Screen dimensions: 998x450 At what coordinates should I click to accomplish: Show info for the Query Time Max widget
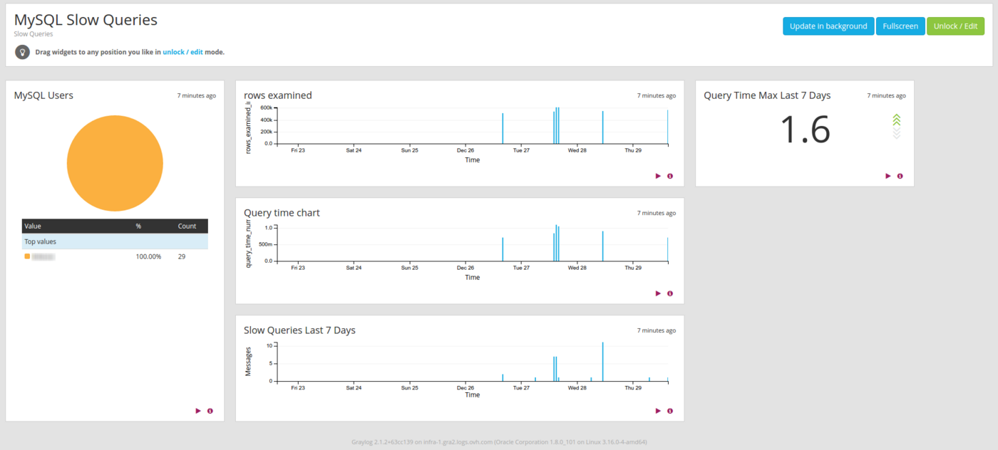click(x=900, y=176)
